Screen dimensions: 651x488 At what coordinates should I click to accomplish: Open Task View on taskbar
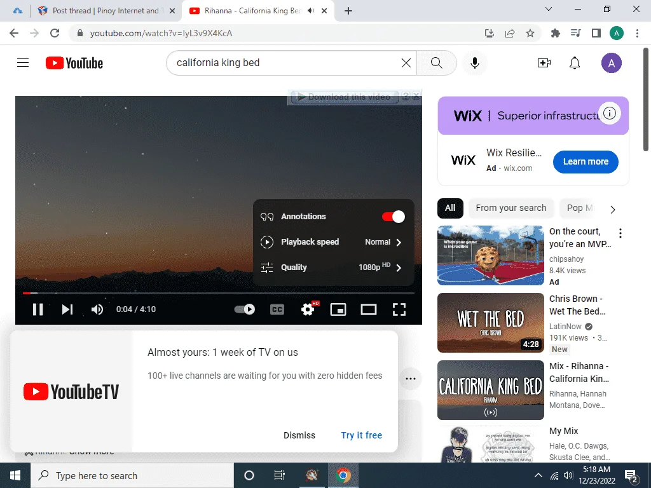click(280, 475)
